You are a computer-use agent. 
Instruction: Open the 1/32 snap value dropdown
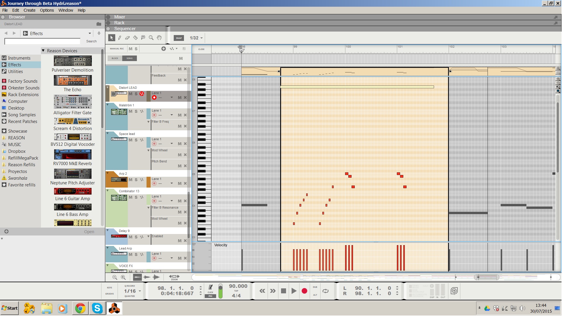coord(196,38)
